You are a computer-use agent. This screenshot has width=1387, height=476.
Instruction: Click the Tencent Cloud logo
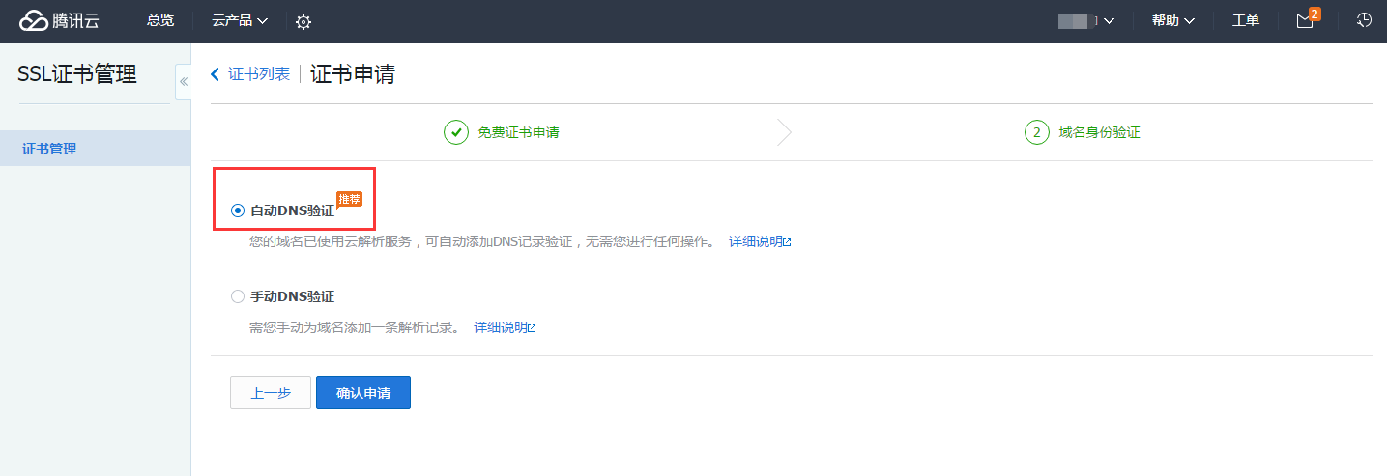click(59, 21)
